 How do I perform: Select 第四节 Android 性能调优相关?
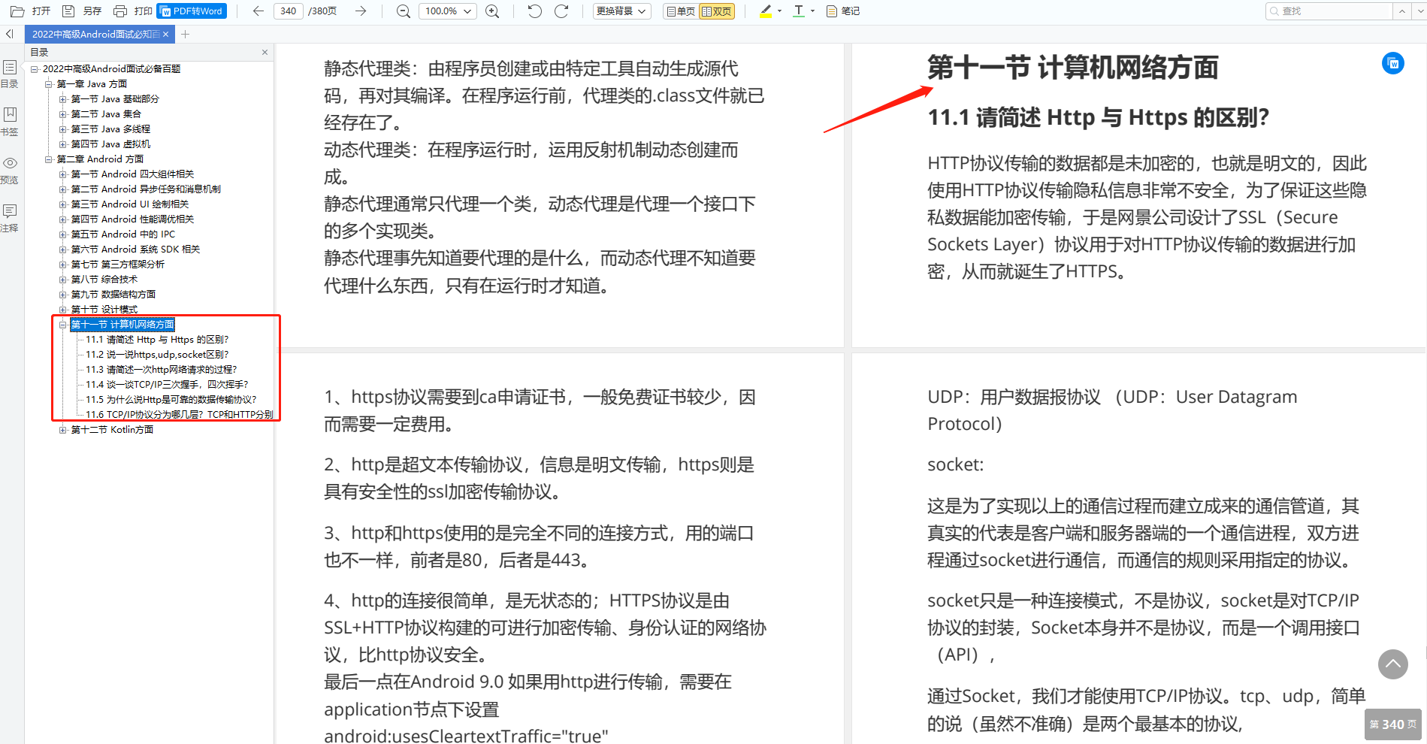[x=132, y=219]
